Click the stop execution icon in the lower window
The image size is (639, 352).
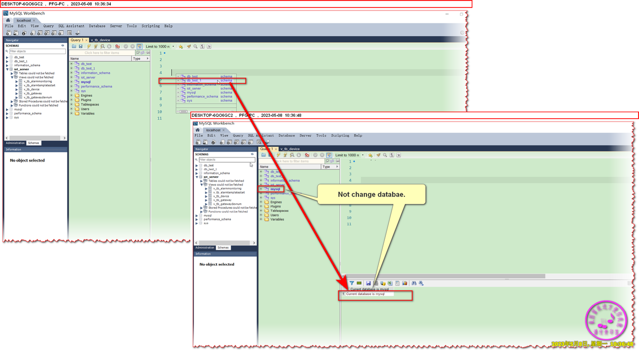point(299,155)
